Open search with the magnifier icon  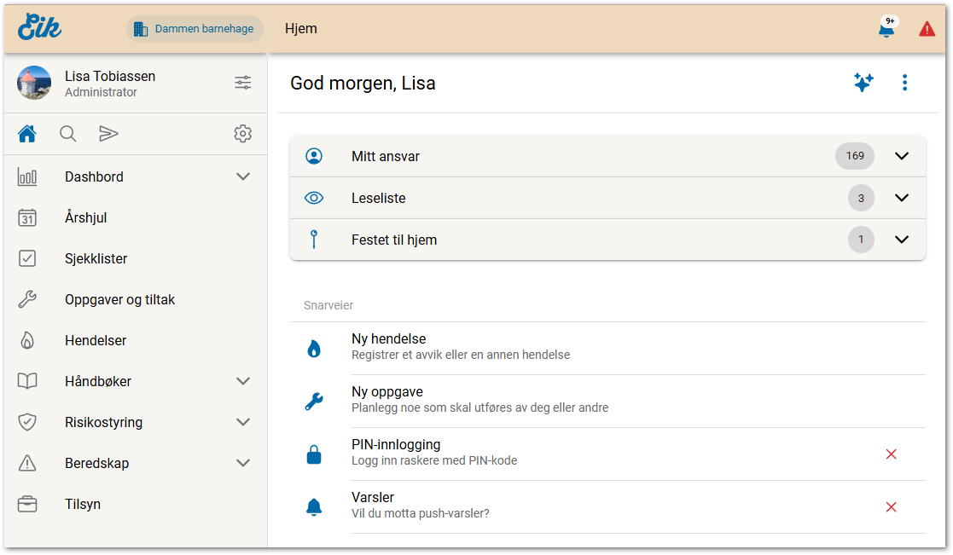point(67,134)
